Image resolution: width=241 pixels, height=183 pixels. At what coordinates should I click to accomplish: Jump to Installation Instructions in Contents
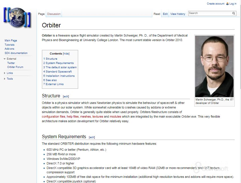point(59,76)
